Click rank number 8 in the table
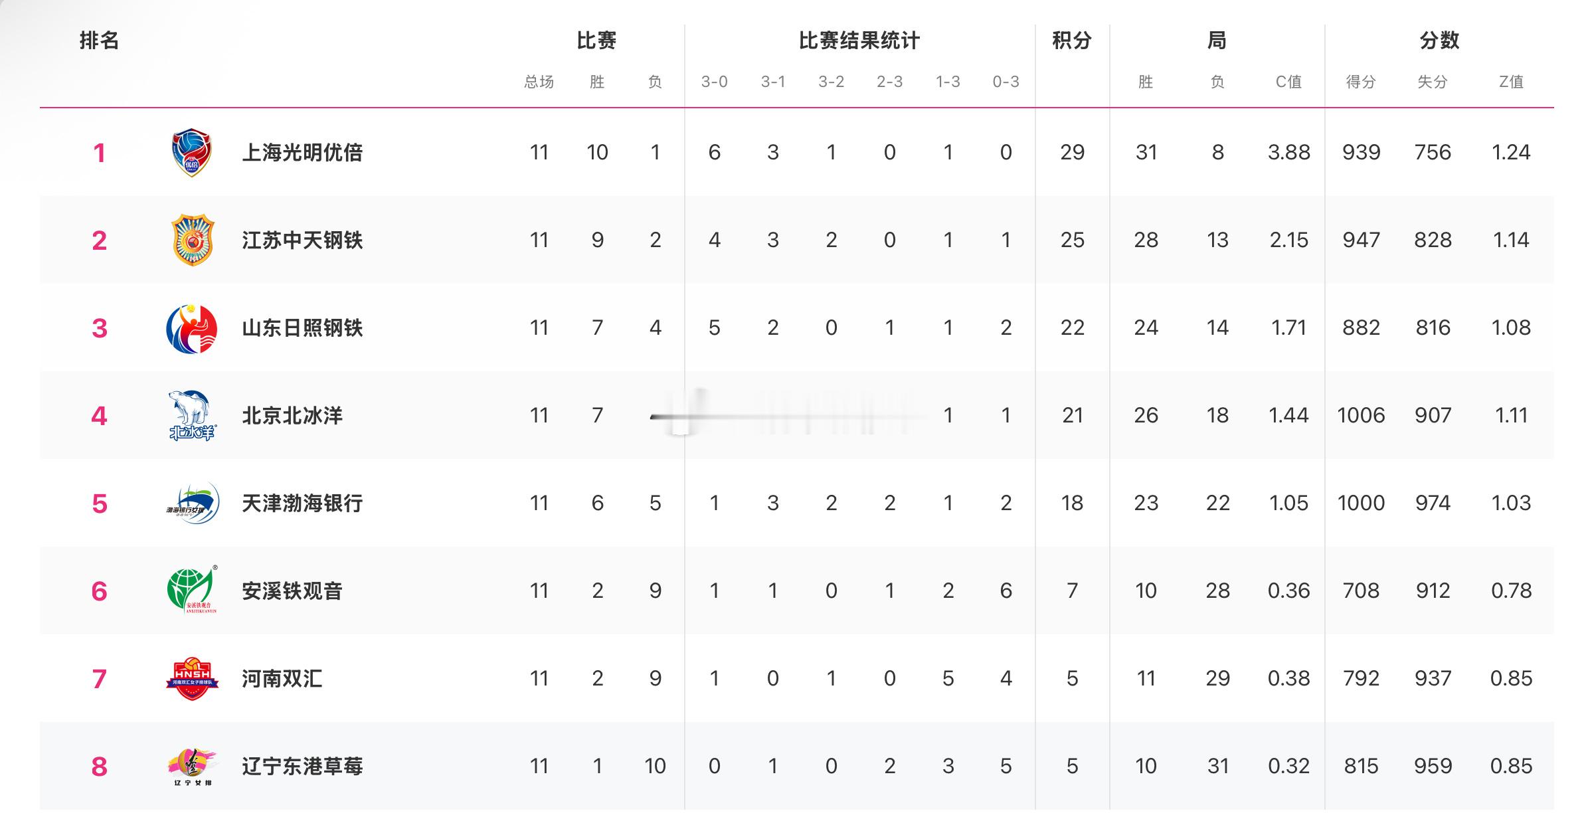This screenshot has height=825, width=1586. pyautogui.click(x=99, y=767)
